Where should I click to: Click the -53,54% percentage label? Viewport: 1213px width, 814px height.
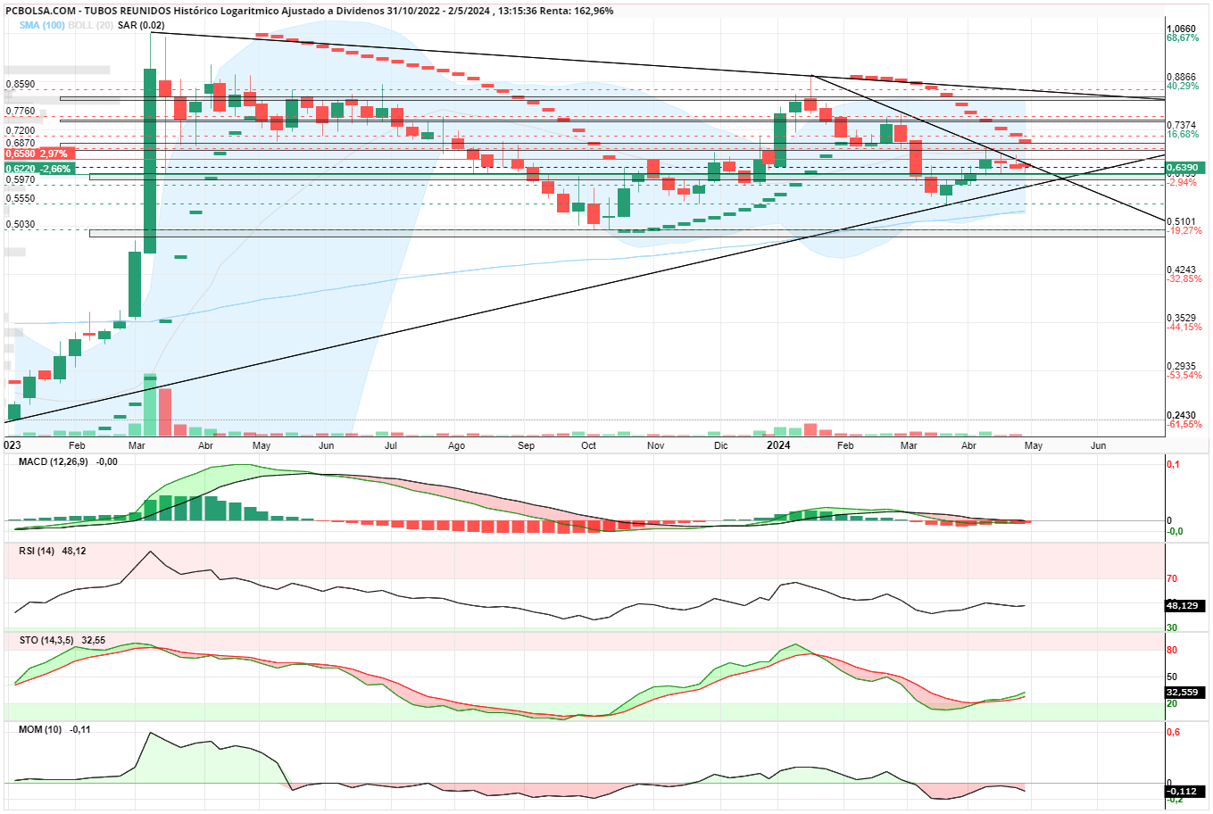1184,375
